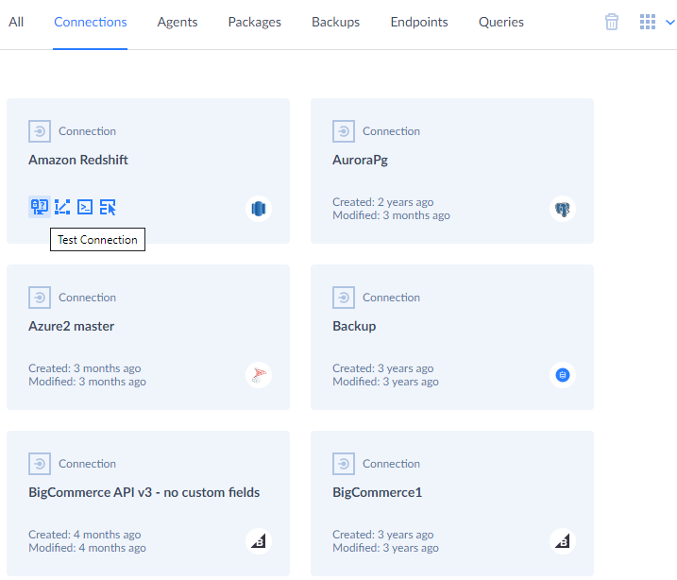Click 'Created: 3 months ago' on Azure2 master
This screenshot has width=677, height=580.
(85, 368)
